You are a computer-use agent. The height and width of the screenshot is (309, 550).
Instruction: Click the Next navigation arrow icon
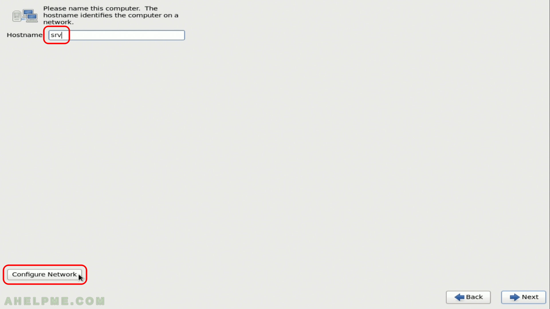(514, 297)
